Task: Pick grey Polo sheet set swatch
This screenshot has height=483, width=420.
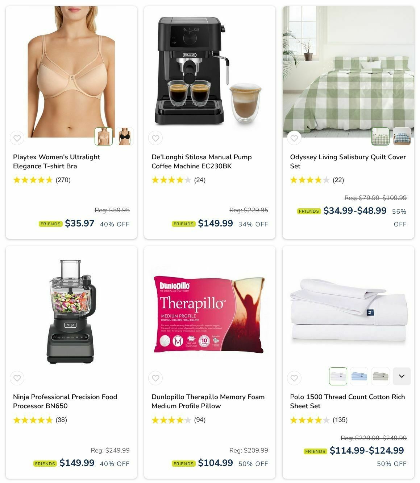Action: [381, 376]
